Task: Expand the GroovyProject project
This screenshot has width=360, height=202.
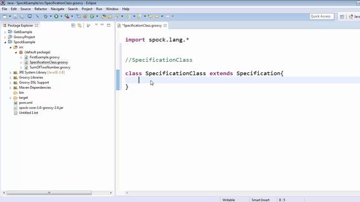Action: point(5,37)
